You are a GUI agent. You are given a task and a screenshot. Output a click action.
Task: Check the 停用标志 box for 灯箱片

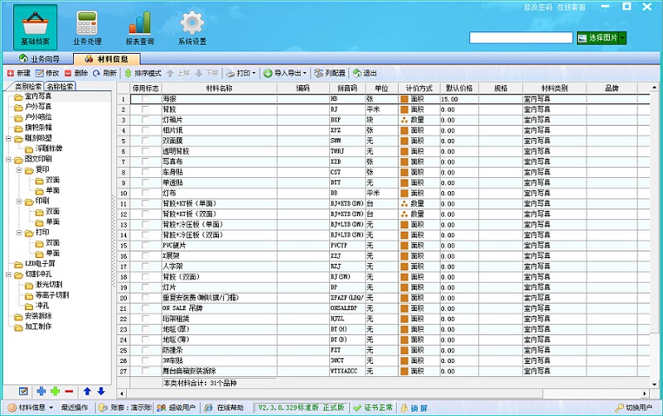tap(146, 120)
